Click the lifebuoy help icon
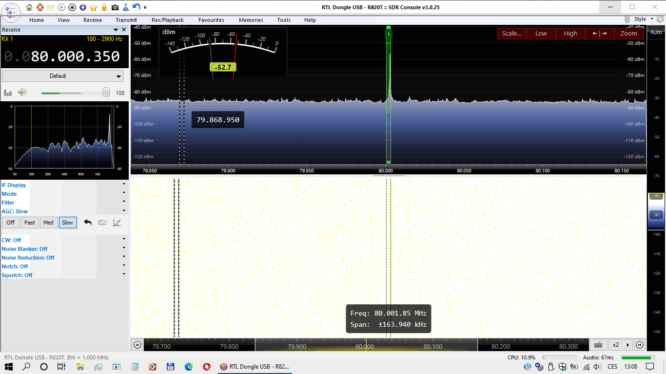This screenshot has height=374, width=666. pyautogui.click(x=40, y=7)
